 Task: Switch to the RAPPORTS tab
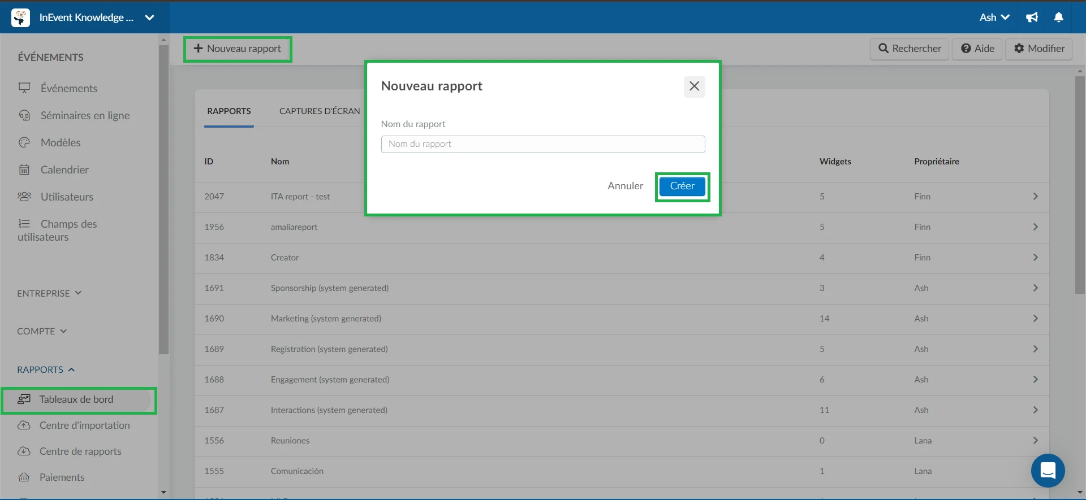229,111
